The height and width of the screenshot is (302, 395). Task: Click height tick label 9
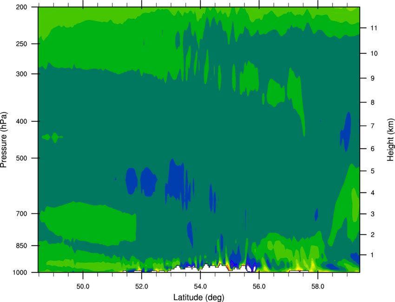click(x=372, y=79)
